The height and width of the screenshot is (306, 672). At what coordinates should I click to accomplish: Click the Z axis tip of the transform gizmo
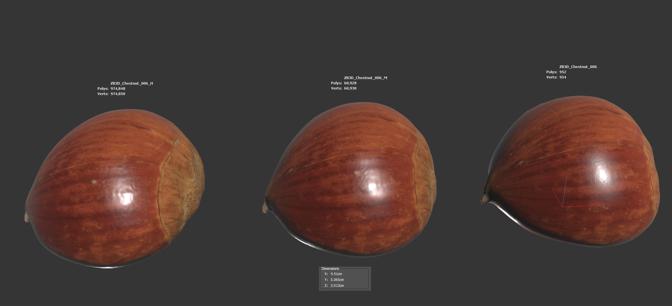pyautogui.click(x=567, y=178)
